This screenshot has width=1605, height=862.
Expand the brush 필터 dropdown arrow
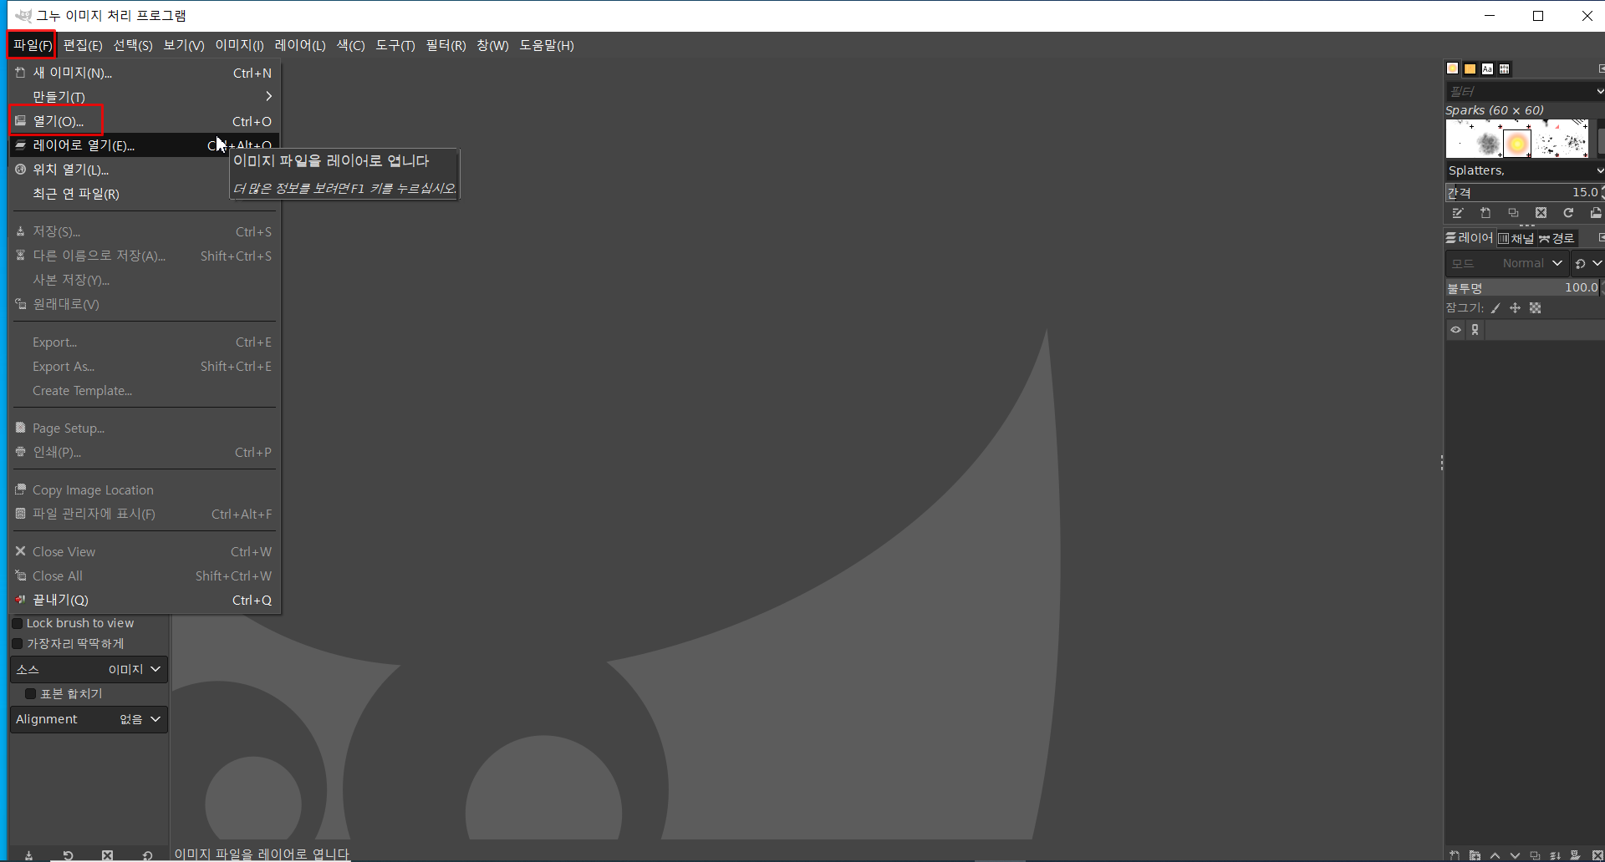(x=1599, y=91)
